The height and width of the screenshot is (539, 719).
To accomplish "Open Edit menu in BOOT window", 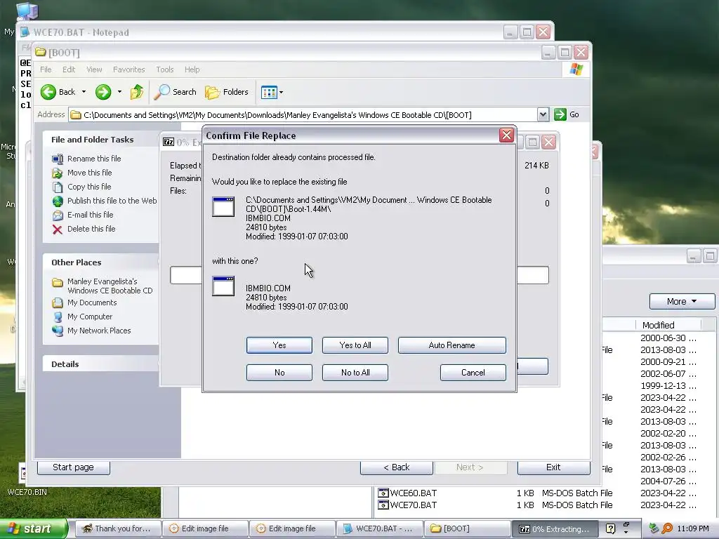I will coord(69,69).
